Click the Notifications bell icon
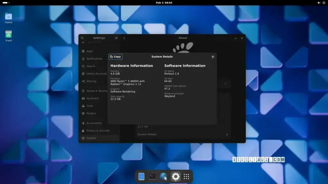 [x=83, y=59]
